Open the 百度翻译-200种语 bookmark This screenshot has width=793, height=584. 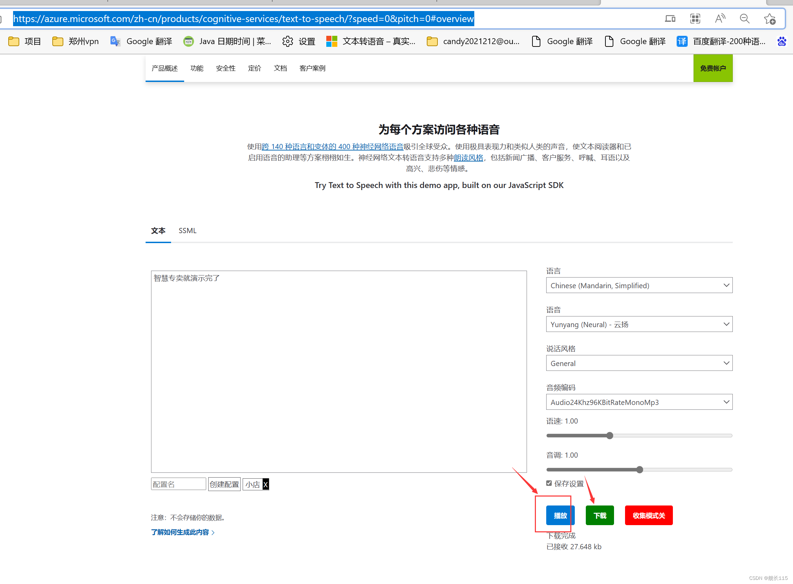click(721, 41)
